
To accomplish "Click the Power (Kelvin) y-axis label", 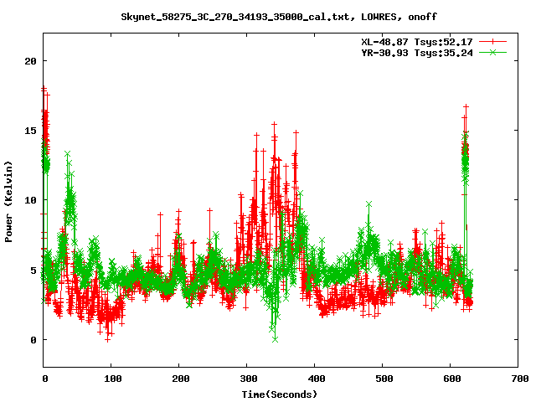I will point(8,202).
